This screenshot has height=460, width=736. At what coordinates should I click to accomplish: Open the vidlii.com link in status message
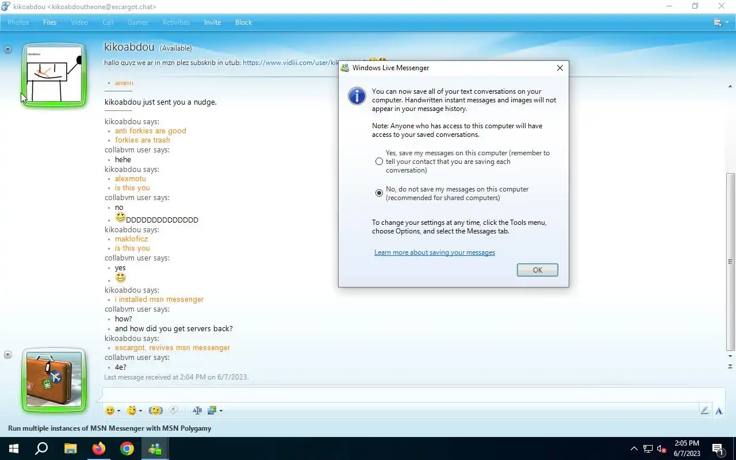pos(290,62)
